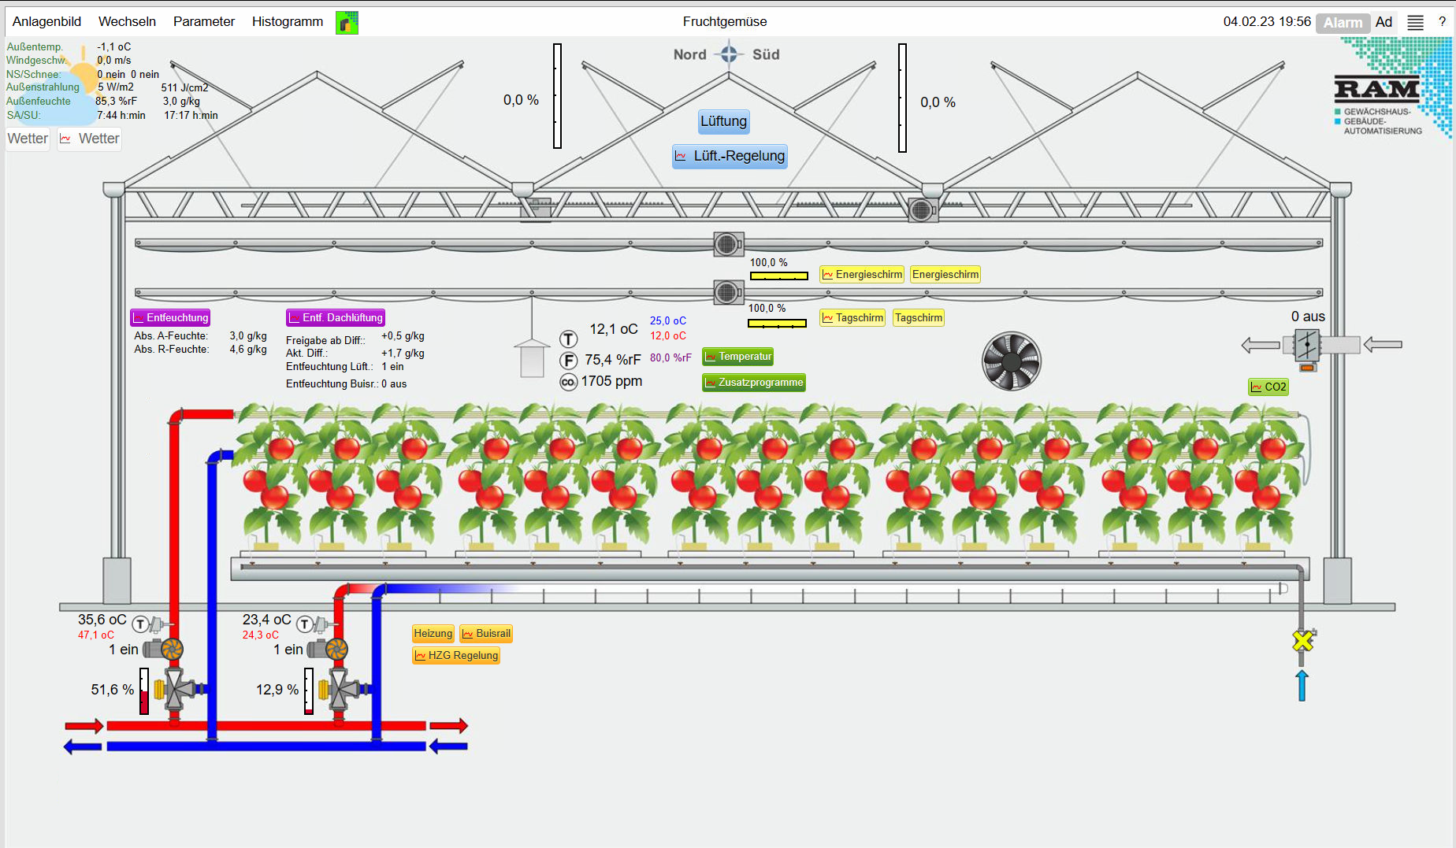Screen dimensions: 1456x848
Task: Open the Anlagenbild menu
Action: [46, 22]
